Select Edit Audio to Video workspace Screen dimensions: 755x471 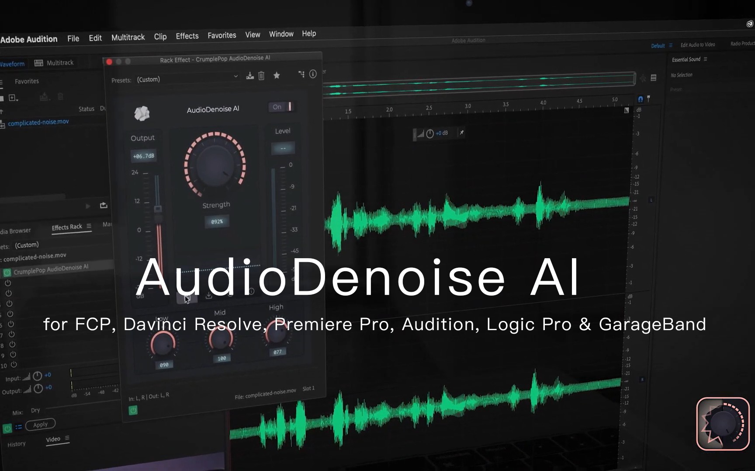pos(698,44)
